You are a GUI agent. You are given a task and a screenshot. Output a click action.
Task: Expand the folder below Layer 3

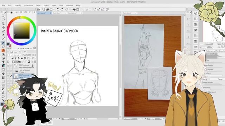click(14, 81)
